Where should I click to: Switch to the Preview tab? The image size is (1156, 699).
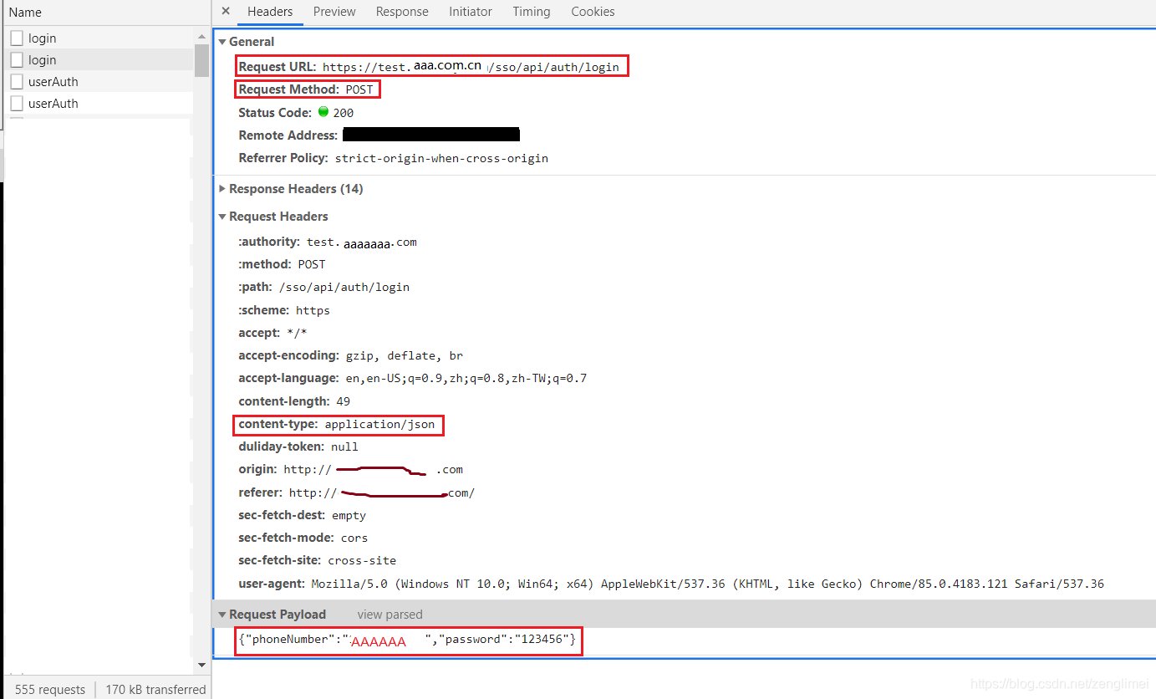click(x=334, y=12)
